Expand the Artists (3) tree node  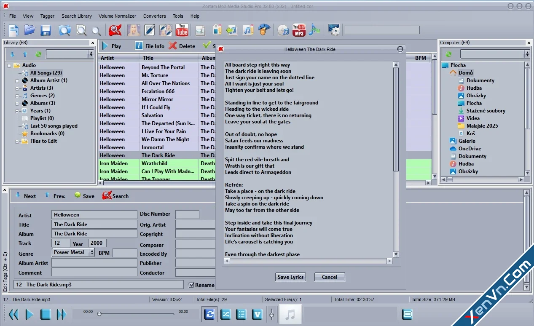click(17, 88)
